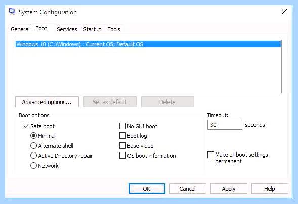Close the System Configuration dialog
The height and width of the screenshot is (204, 298).
tap(284, 12)
